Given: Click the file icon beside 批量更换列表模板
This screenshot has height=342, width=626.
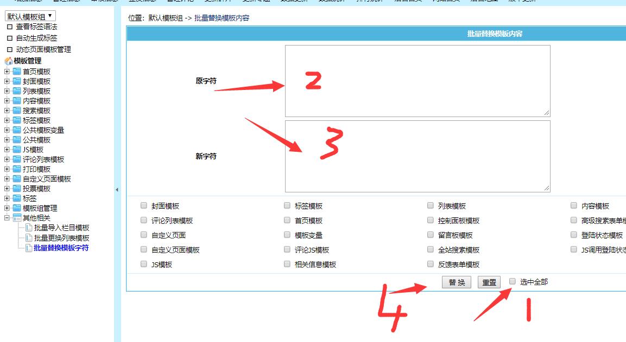Looking at the screenshot, I should [x=29, y=238].
